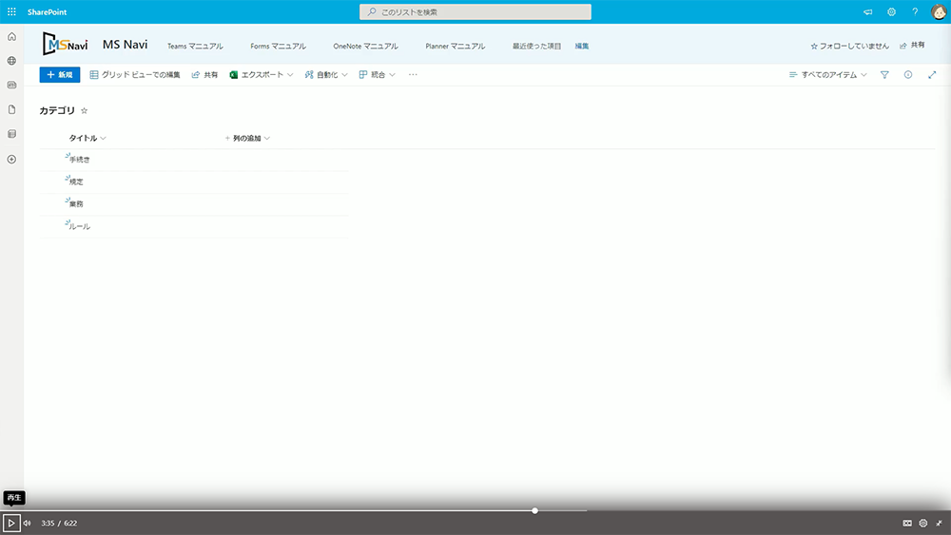This screenshot has width=951, height=535.
Task: Expand the 自動化 dropdown
Action: click(x=326, y=74)
